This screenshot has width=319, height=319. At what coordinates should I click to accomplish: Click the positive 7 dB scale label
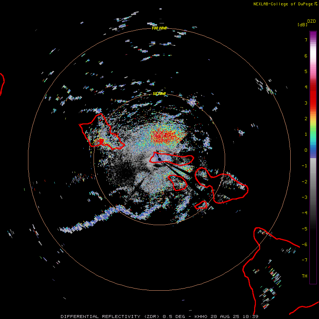[306, 40]
